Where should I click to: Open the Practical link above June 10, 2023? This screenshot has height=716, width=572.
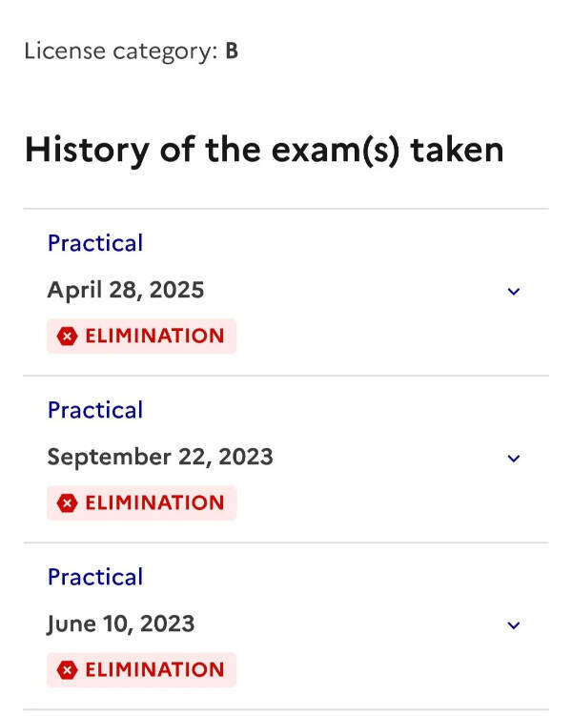click(95, 577)
